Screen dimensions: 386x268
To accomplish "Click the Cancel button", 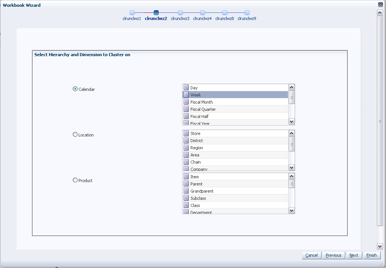I will [311, 255].
